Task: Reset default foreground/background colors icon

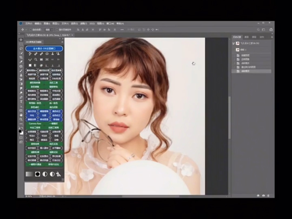Action: [19, 128]
